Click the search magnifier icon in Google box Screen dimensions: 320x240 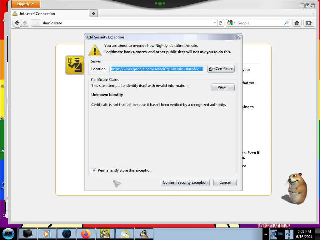[287, 22]
